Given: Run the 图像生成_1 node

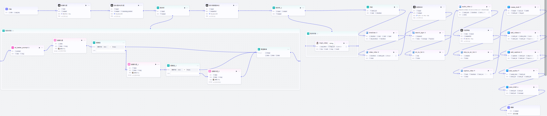Looking at the screenshot, I should coord(156,64).
